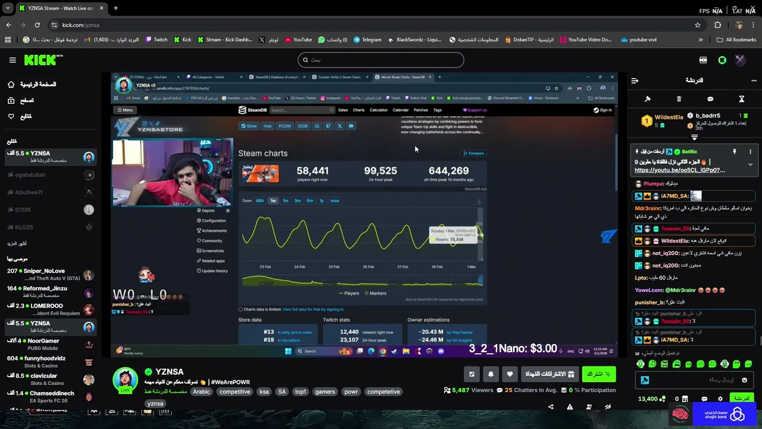Open All Bookmarks folder
The image size is (762, 429).
coord(736,40)
